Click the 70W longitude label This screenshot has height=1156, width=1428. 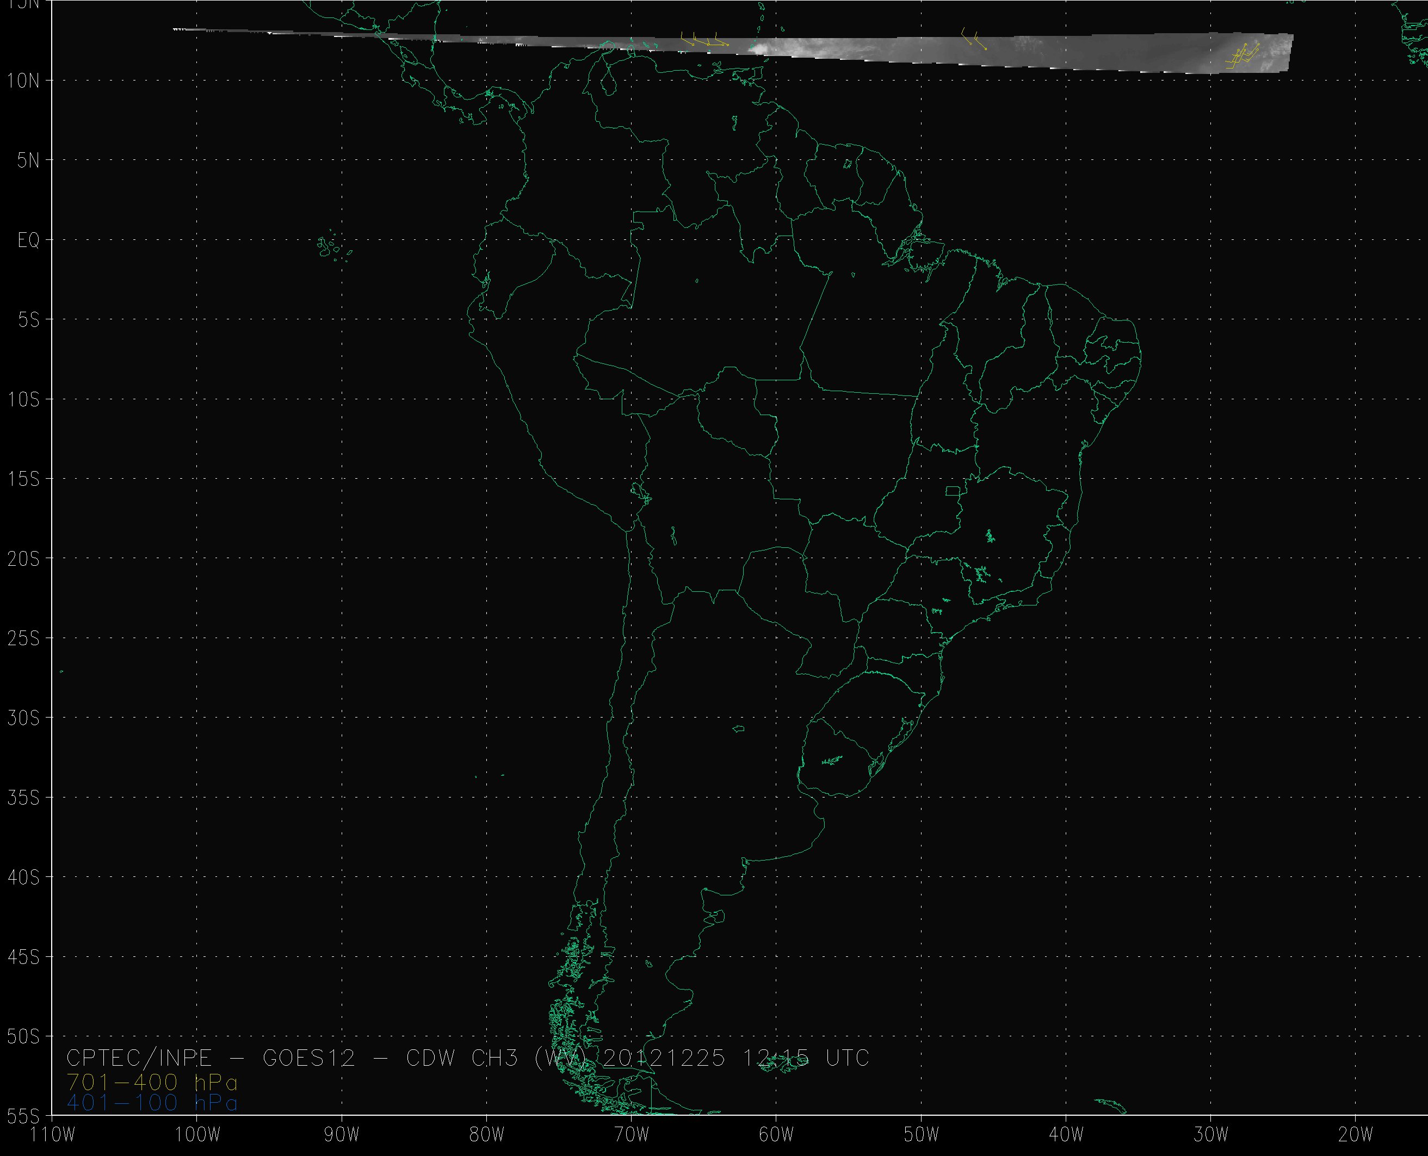coord(631,1134)
